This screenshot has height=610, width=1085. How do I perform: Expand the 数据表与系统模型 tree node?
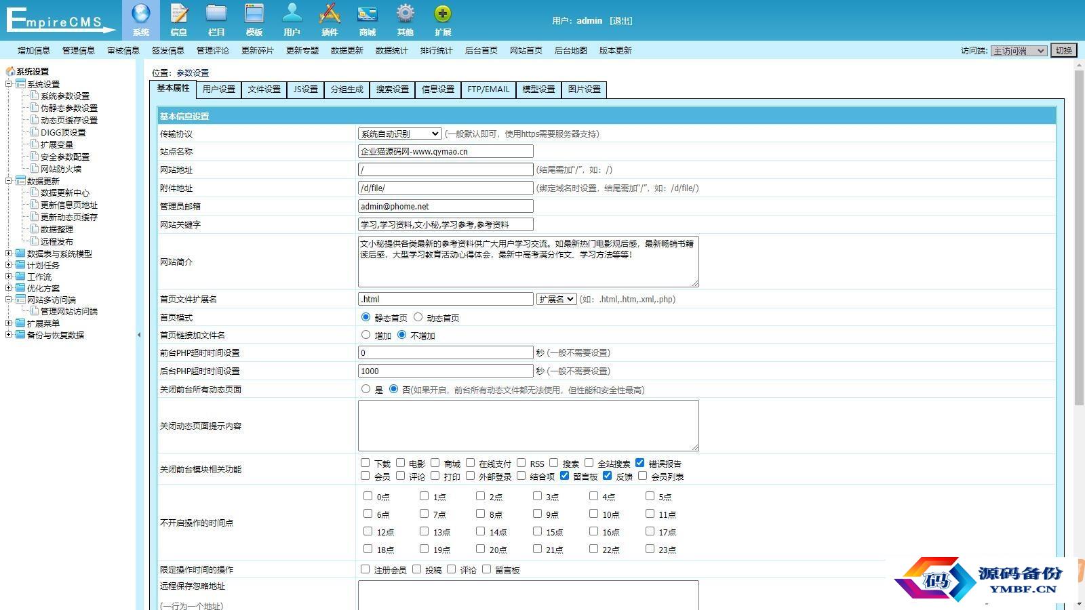click(8, 253)
